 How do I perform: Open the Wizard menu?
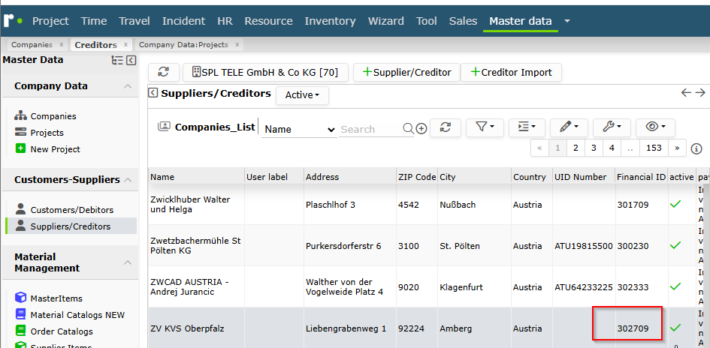pos(385,21)
